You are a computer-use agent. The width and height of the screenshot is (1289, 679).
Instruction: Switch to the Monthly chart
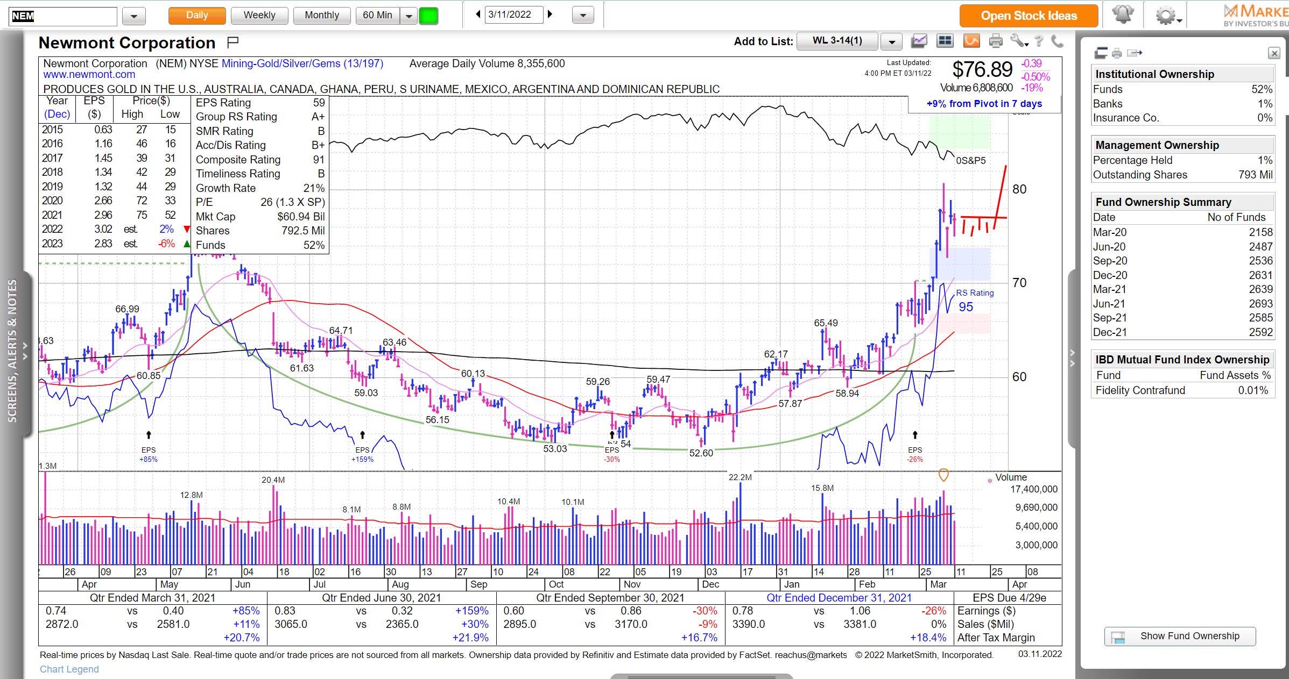(x=322, y=15)
